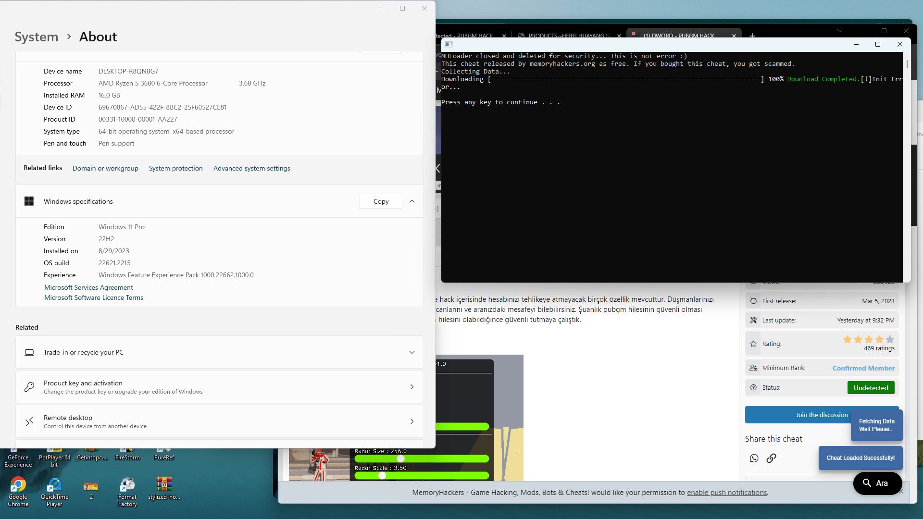The image size is (923, 519).
Task: Click the laptop icon next to Trade-in or recycle
Action: [29, 352]
